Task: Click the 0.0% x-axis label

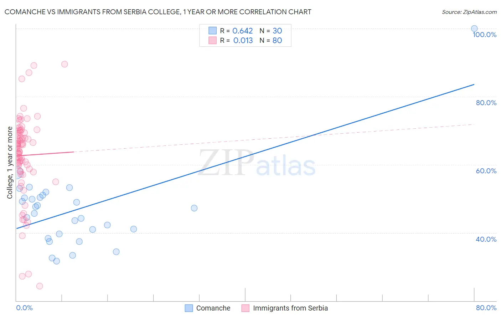Action: [x=24, y=308]
